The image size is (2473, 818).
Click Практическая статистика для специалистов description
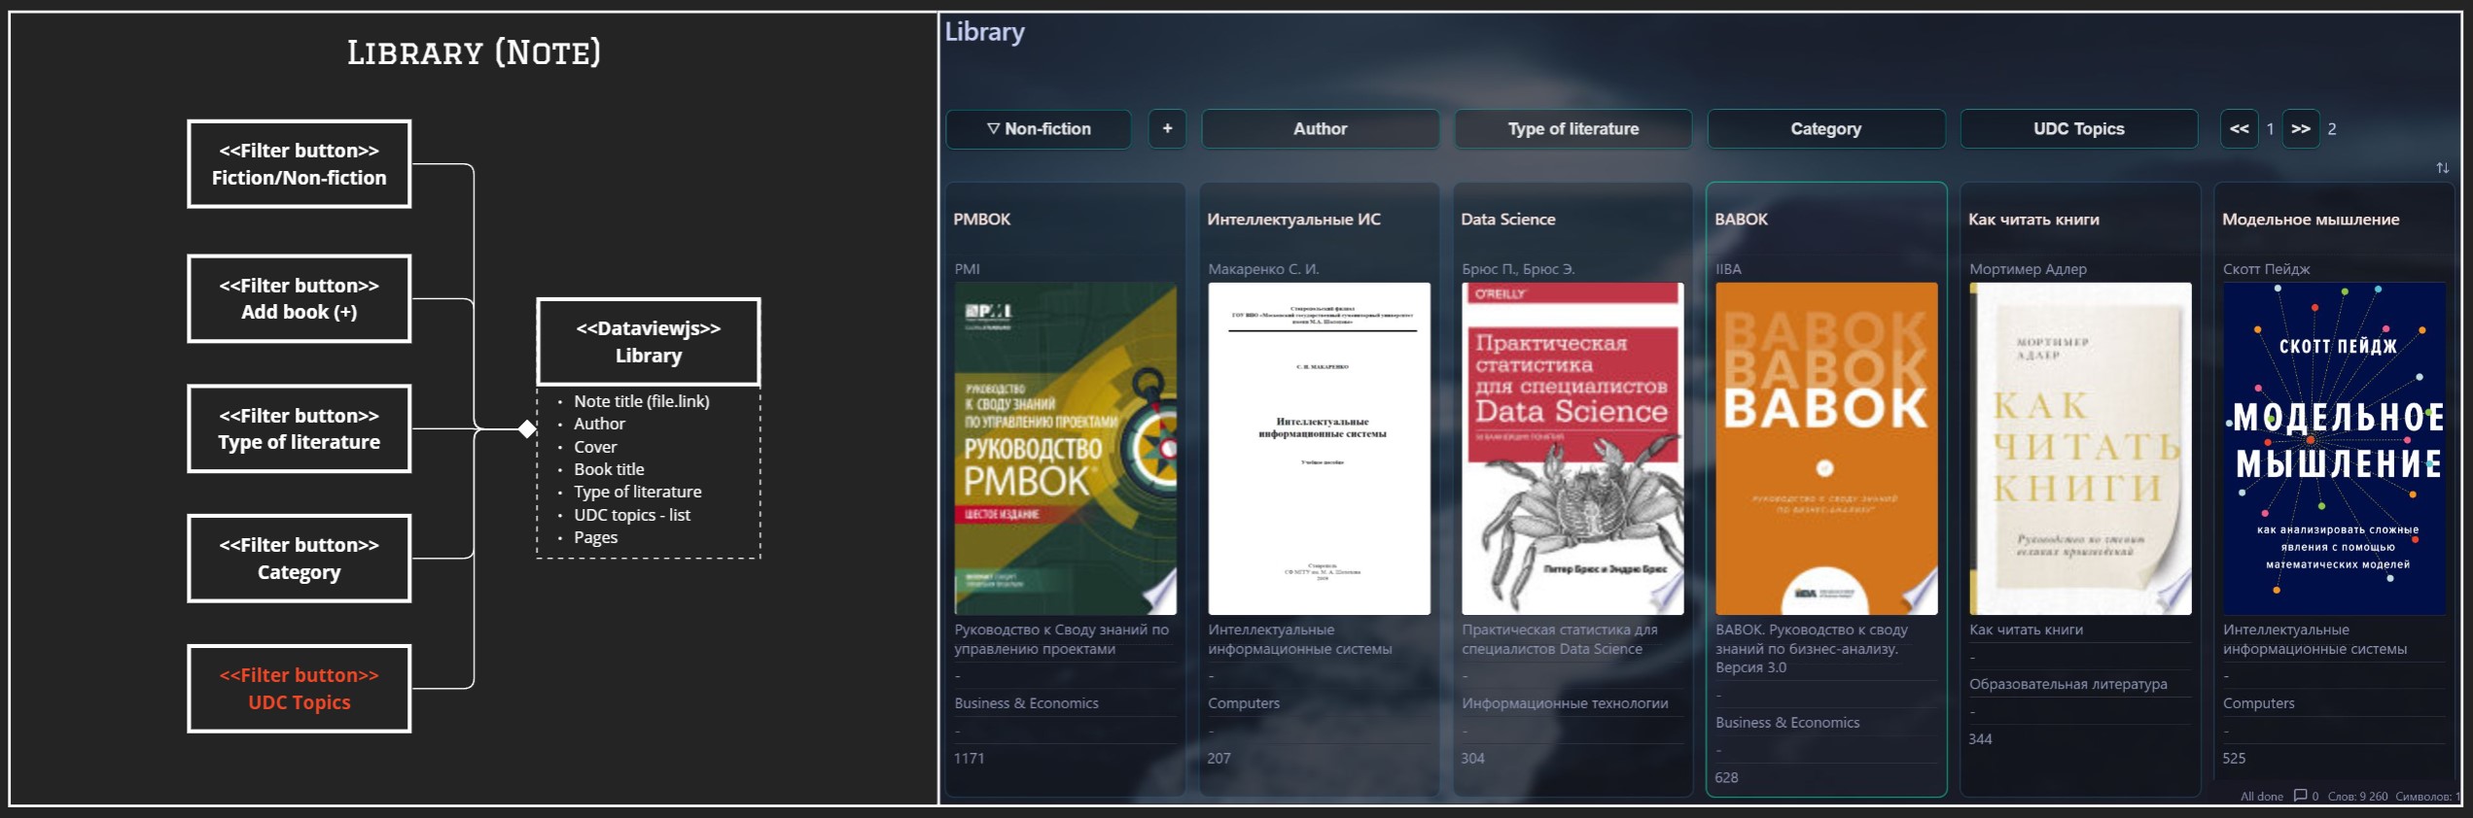click(x=1560, y=639)
